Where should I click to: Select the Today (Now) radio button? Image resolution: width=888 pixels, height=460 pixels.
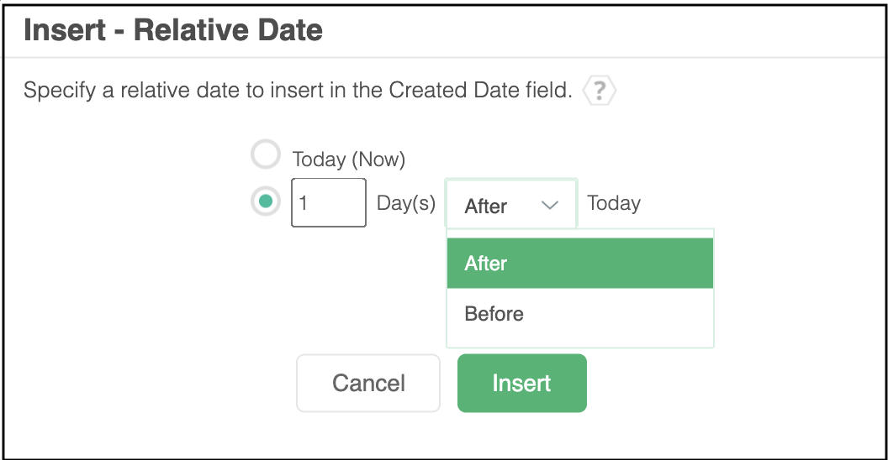click(266, 154)
